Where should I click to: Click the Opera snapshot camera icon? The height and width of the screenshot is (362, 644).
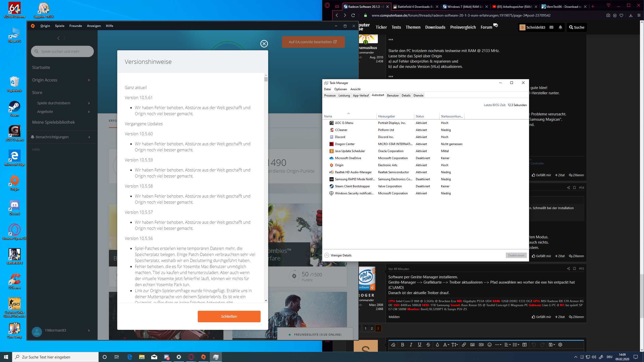tap(608, 15)
